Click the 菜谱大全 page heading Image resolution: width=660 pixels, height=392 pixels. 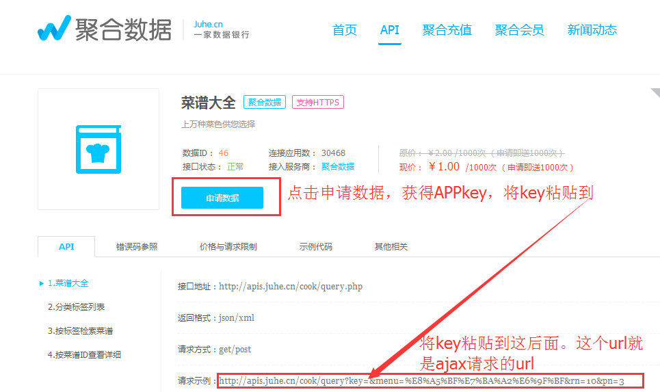point(209,103)
